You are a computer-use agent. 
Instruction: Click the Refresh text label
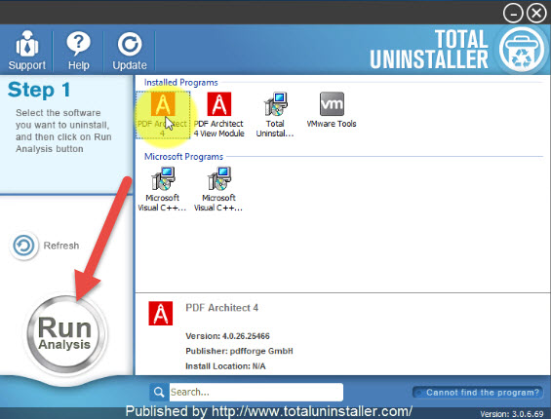[x=61, y=246]
